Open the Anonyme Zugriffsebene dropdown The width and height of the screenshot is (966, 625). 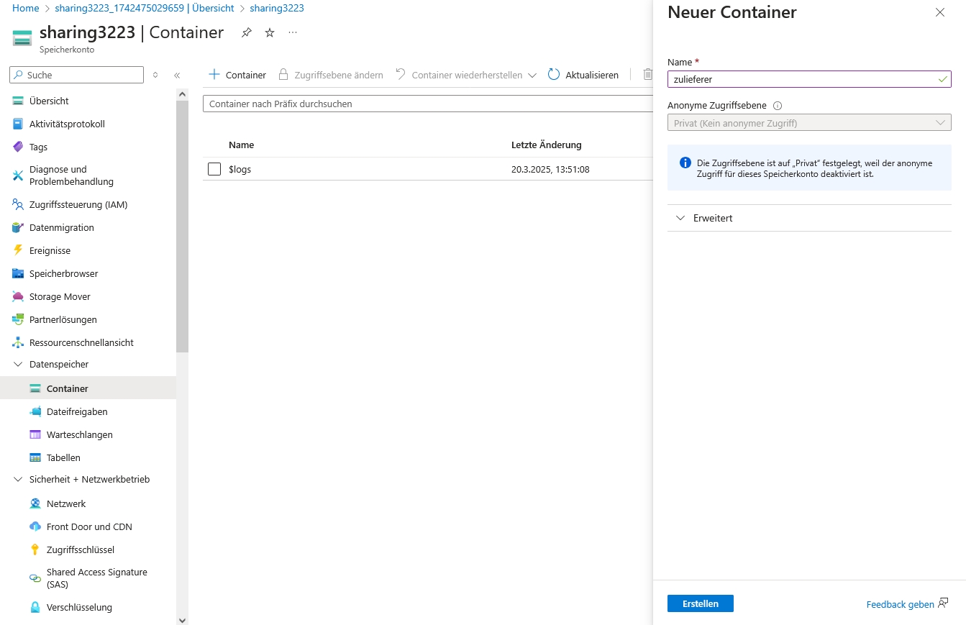tap(808, 123)
